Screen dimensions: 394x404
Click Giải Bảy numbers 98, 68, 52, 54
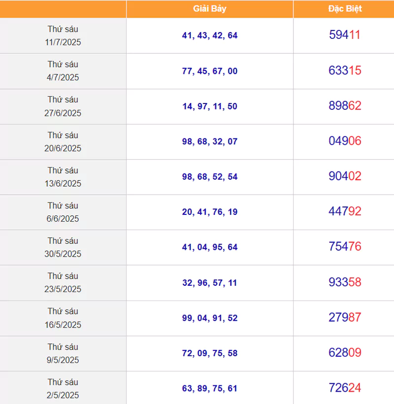pos(210,176)
